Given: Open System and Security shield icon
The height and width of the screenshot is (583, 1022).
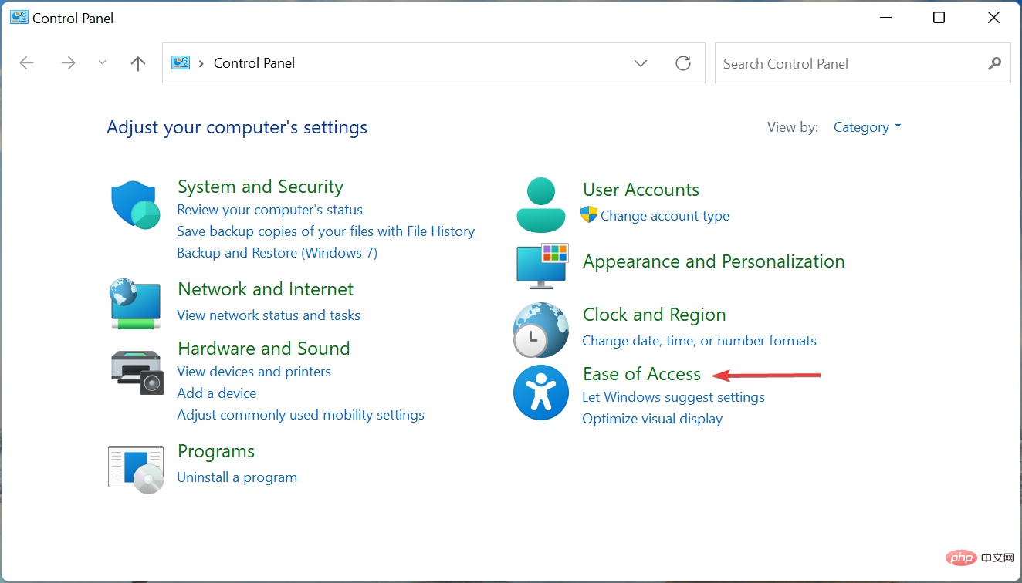Looking at the screenshot, I should [135, 204].
